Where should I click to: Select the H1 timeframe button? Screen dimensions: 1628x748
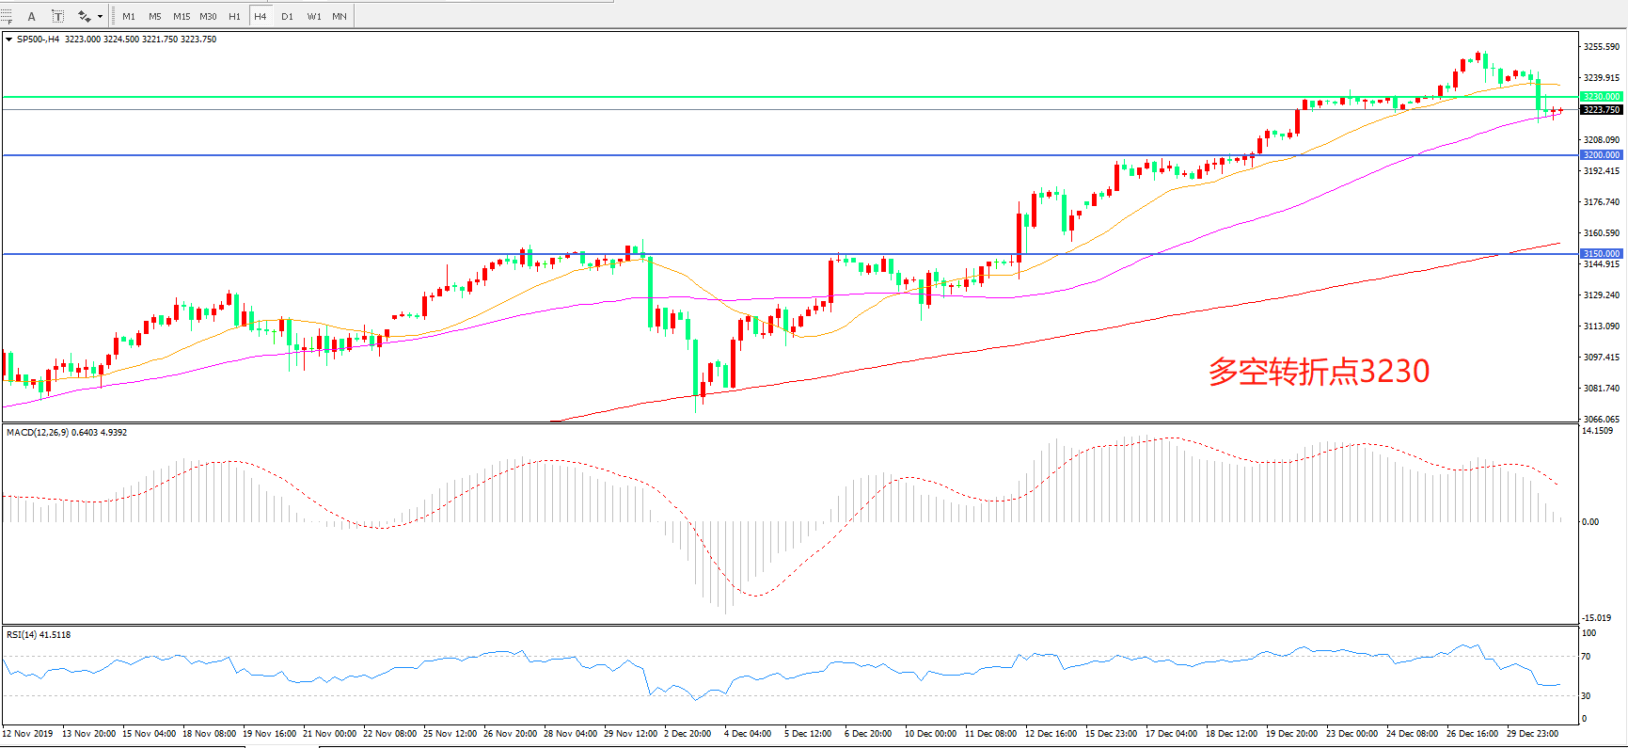click(234, 16)
